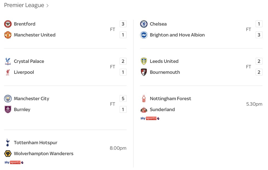Click the 8.00pm kick-off time
This screenshot has width=268, height=170.
[118, 148]
